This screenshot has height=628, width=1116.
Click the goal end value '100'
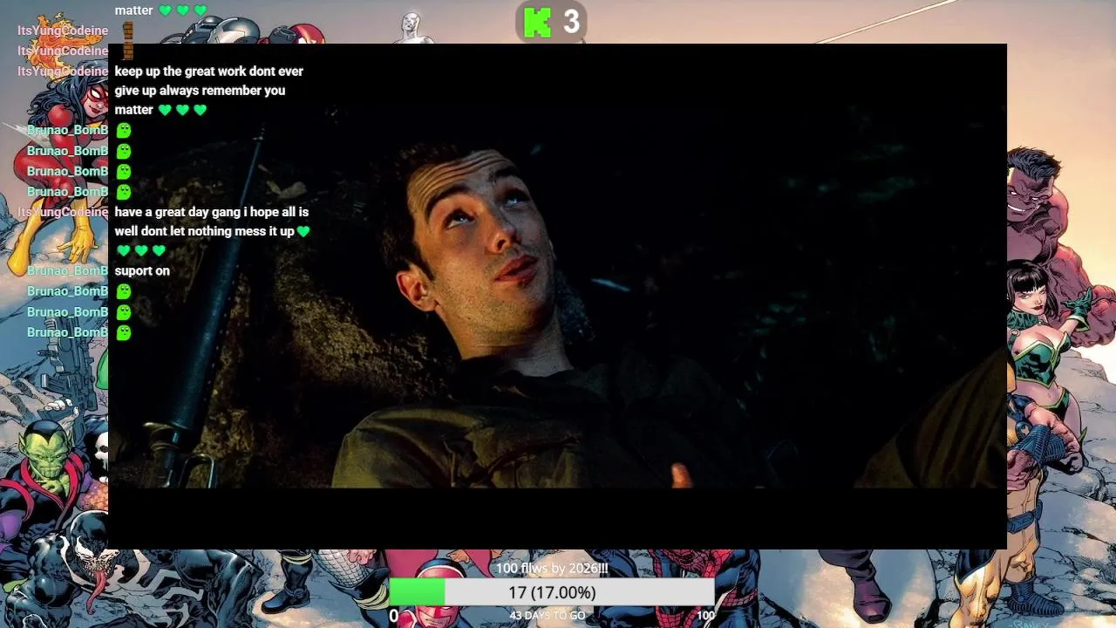[705, 616]
